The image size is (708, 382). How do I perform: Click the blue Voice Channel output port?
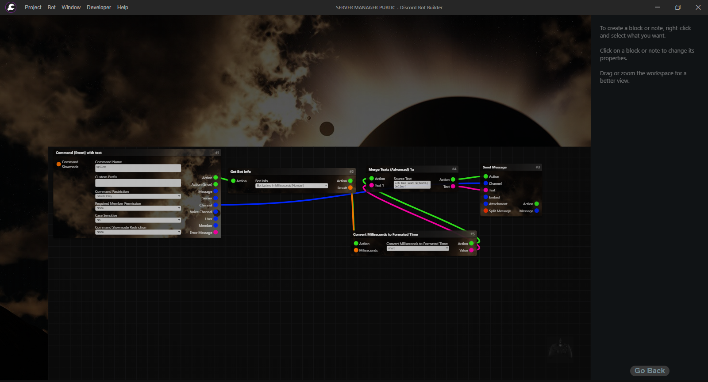click(216, 212)
